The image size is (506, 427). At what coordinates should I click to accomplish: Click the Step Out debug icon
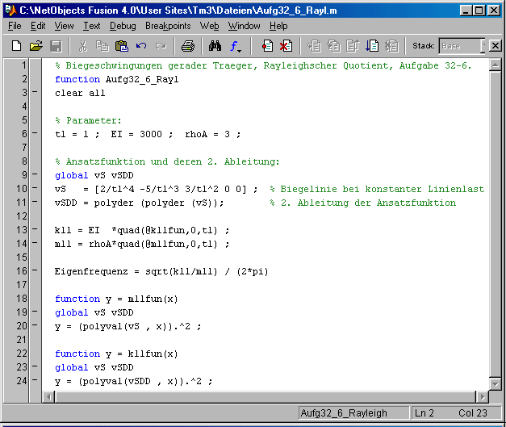pos(353,46)
